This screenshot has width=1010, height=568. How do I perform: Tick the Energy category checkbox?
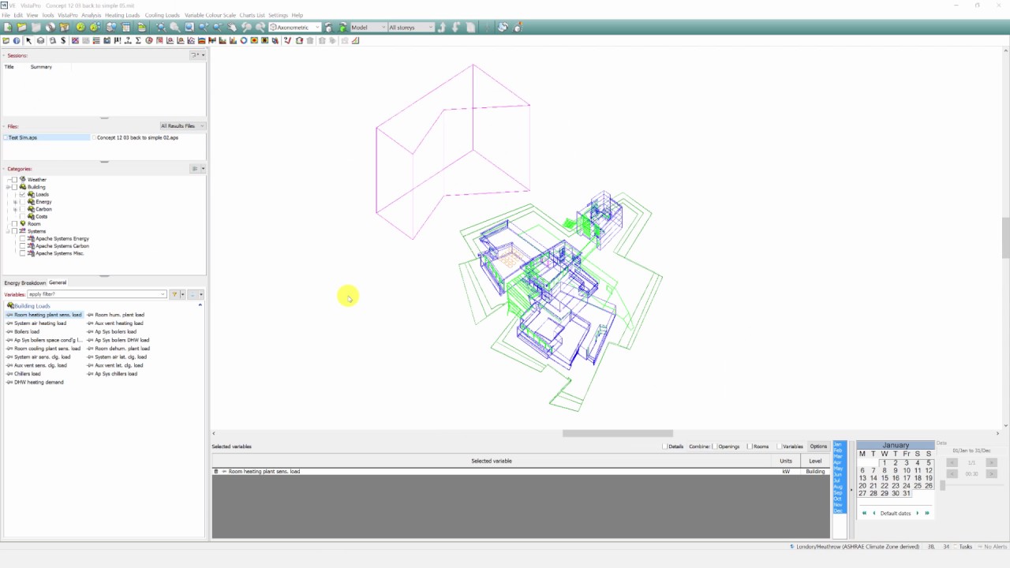point(22,202)
